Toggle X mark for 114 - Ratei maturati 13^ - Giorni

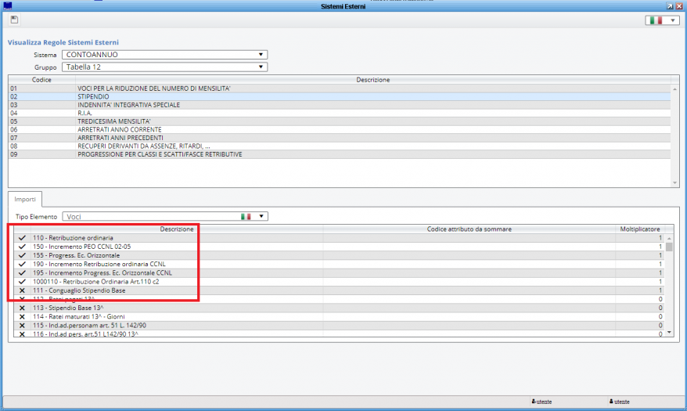coord(22,317)
